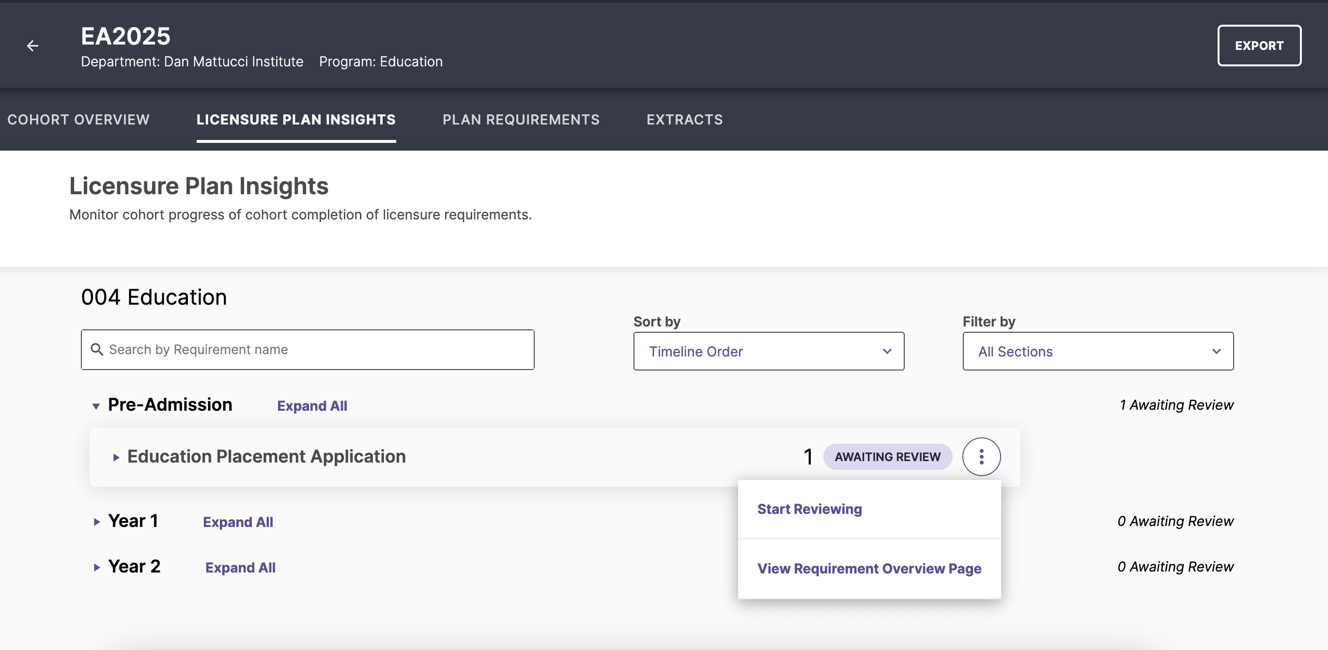
Task: Expand the Education Placement Application row
Action: pos(116,457)
